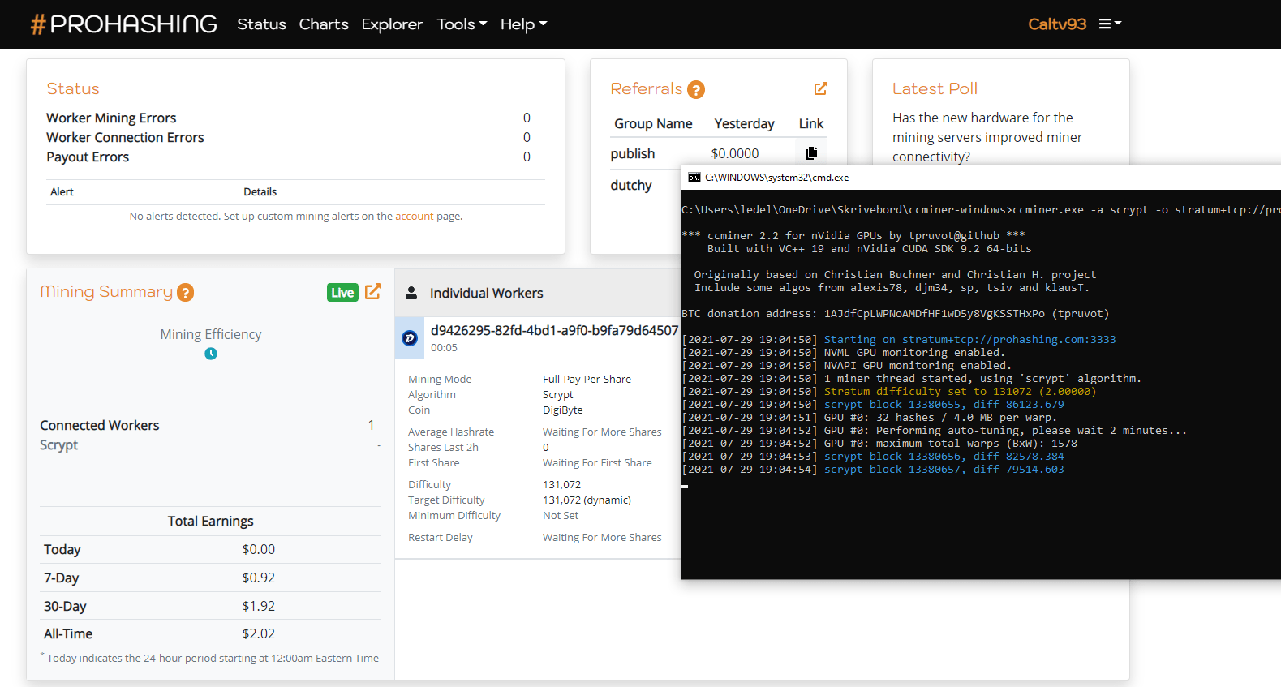1281x687 pixels.
Task: Click the 7-Day earnings $0.92 value
Action: pos(258,578)
